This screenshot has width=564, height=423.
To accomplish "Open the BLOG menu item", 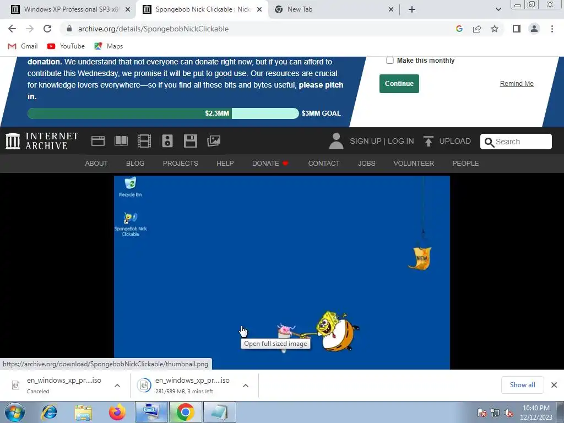I will point(135,163).
